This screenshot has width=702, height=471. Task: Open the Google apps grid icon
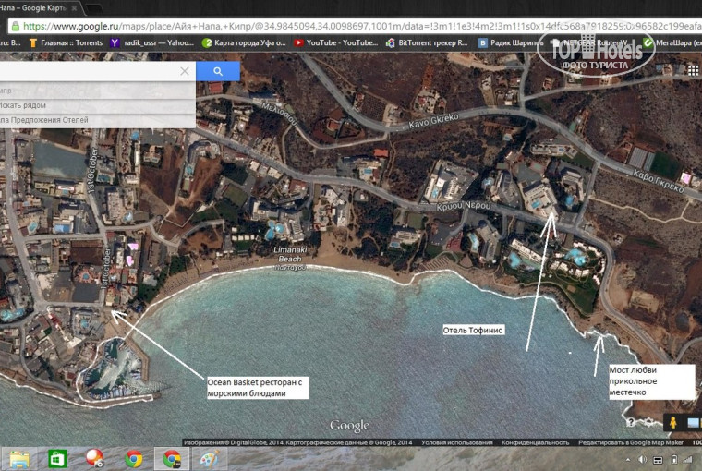(693, 70)
